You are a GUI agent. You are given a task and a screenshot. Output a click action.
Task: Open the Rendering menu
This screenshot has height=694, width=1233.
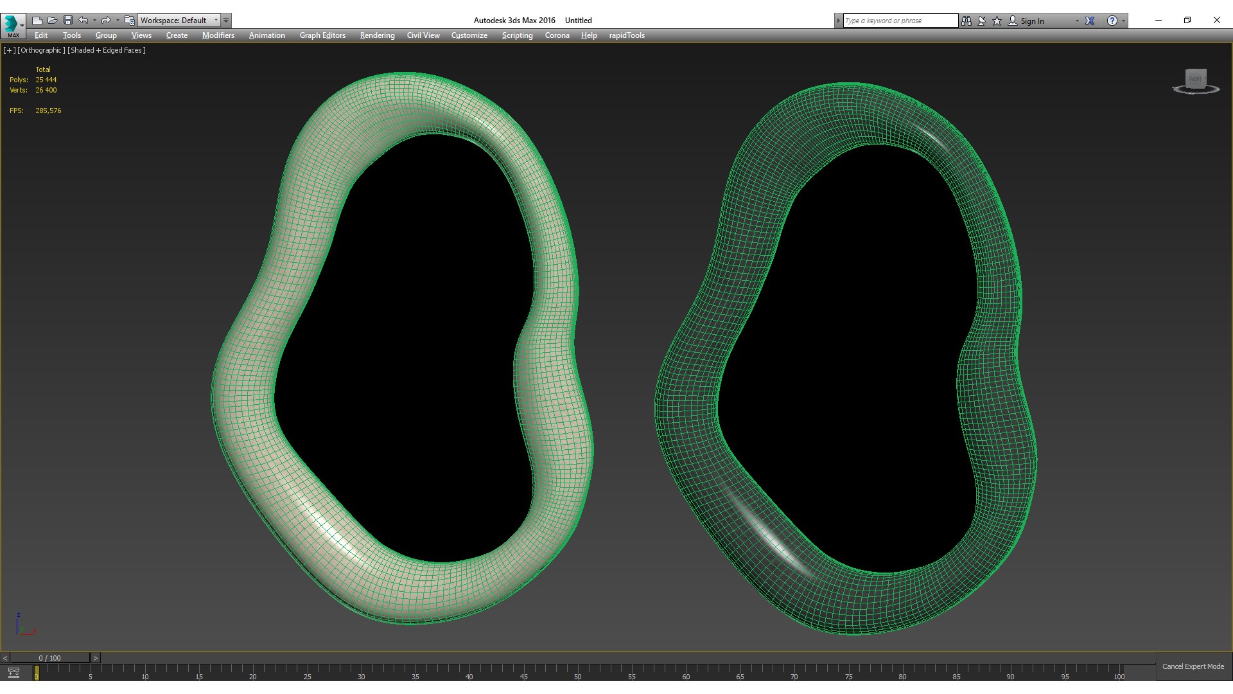click(x=377, y=35)
